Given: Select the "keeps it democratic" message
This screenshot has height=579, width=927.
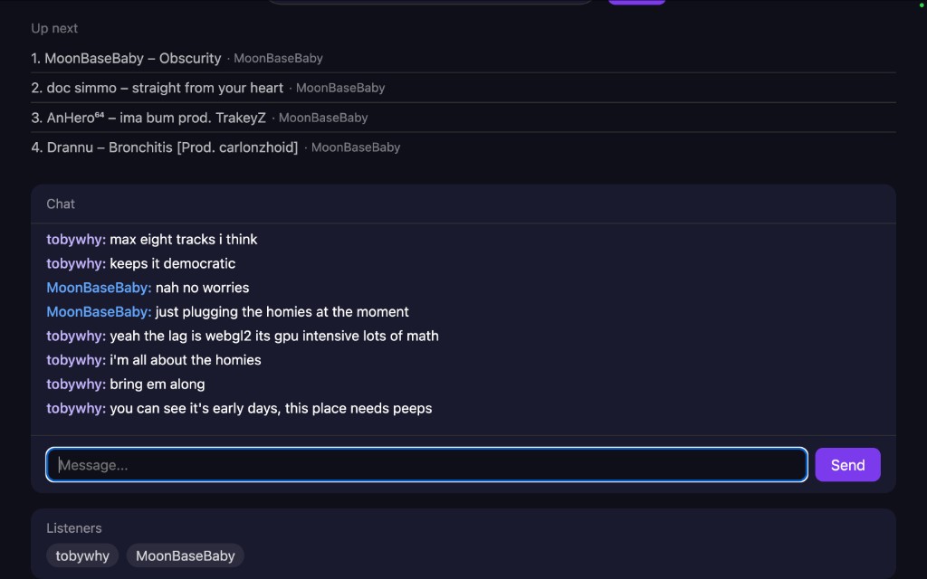Looking at the screenshot, I should 172,264.
